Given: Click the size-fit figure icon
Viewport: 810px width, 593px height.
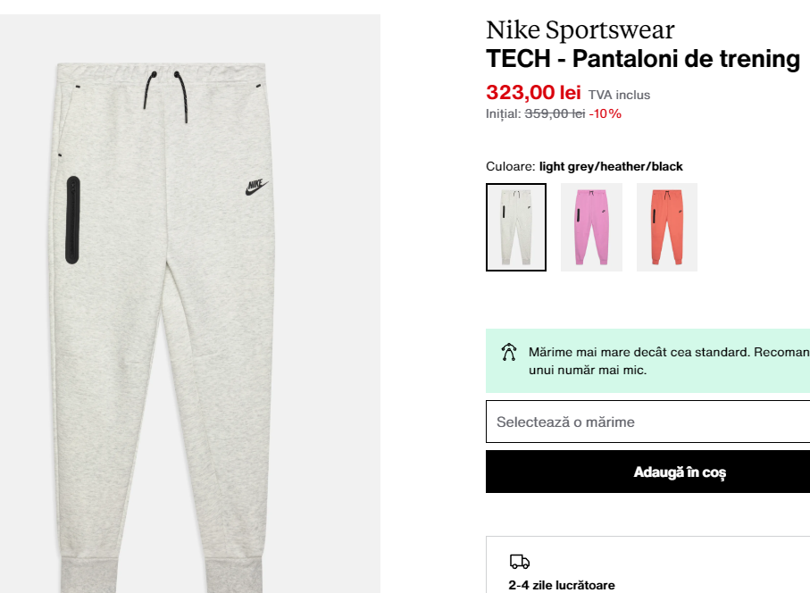Looking at the screenshot, I should 509,352.
